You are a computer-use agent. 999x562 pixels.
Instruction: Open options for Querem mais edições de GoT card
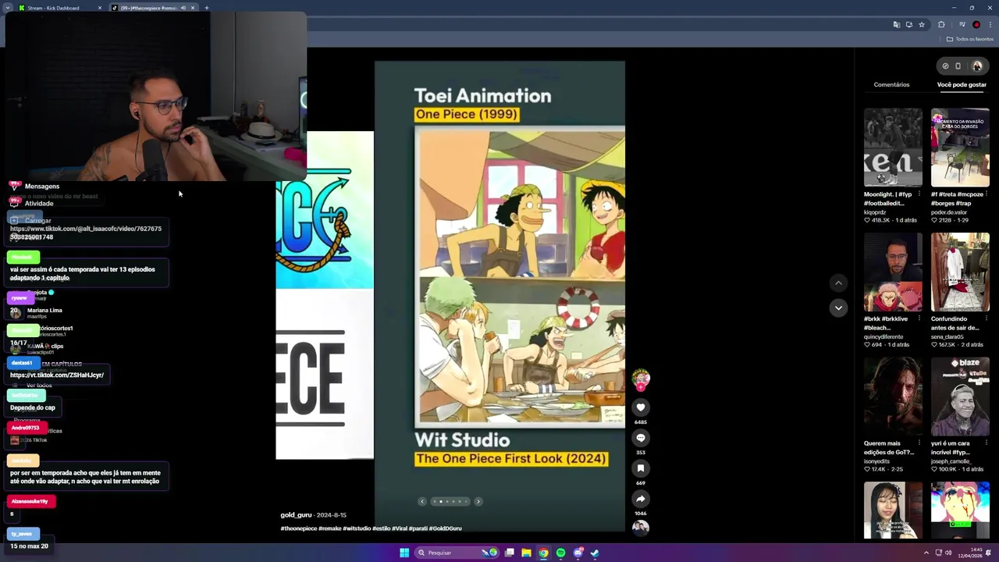tap(919, 443)
